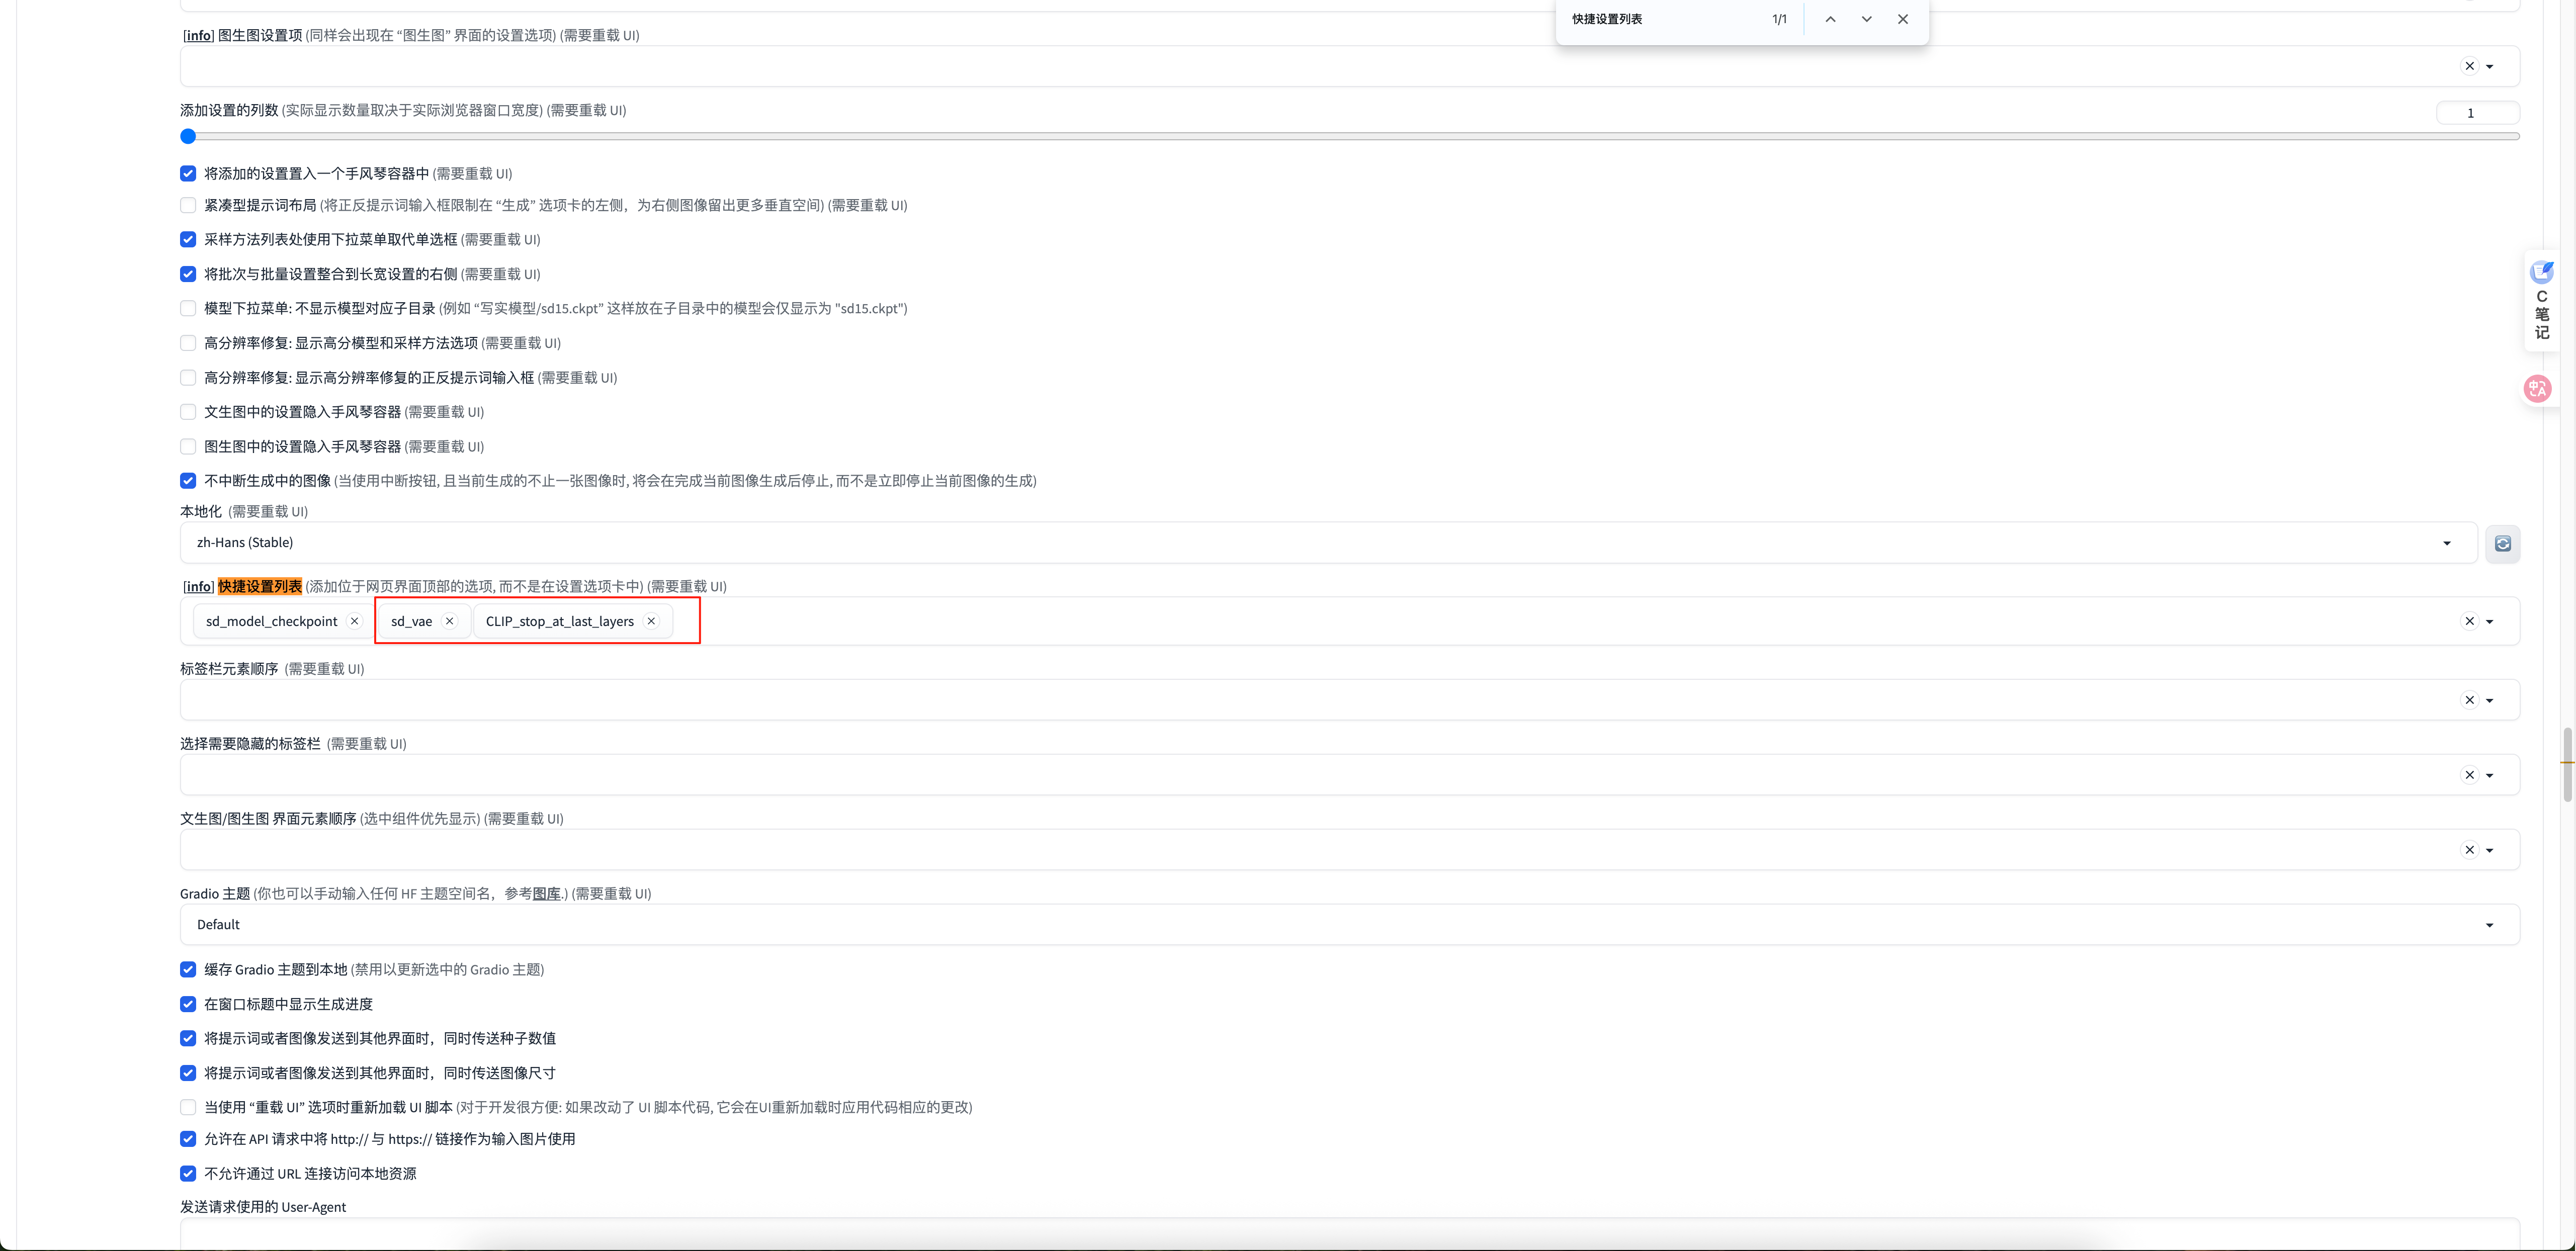Uncheck the sampler dropdown menu option
2576x1251 pixels.
pos(188,239)
